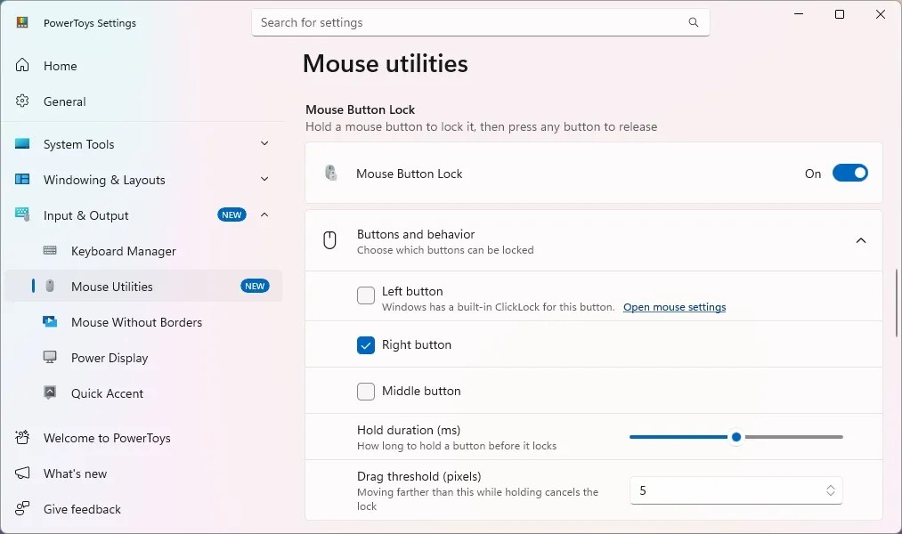Adjust the Drag threshold spinner arrows

coord(830,490)
